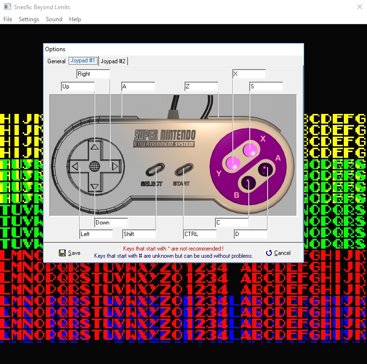The image size is (367, 364).
Task: Click the 'Down' key binding field
Action: (111, 223)
